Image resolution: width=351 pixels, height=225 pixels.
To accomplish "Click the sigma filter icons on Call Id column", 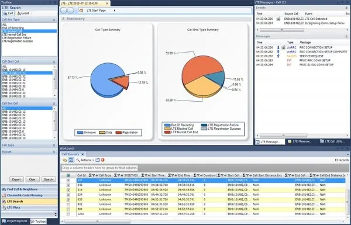I will tap(94, 175).
